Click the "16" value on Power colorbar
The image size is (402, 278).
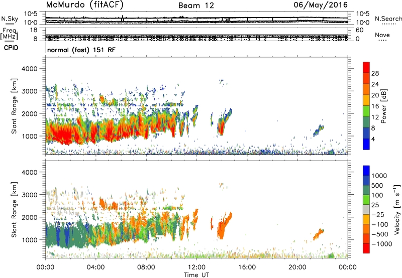[375, 106]
